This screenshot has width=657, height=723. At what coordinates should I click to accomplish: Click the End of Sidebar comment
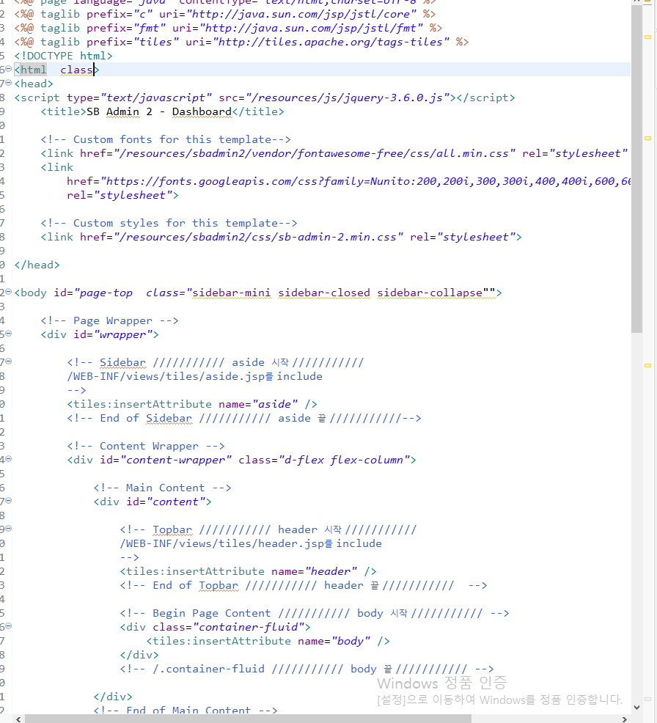[x=244, y=418]
